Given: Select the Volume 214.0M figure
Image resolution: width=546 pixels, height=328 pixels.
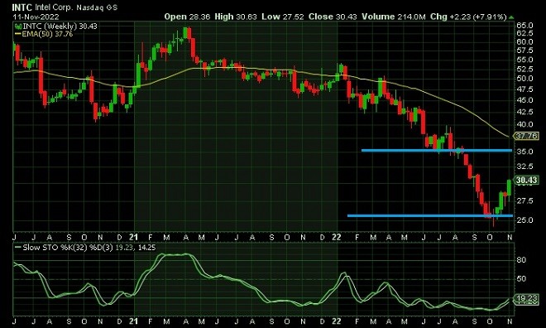Looking at the screenshot, I should (394, 17).
